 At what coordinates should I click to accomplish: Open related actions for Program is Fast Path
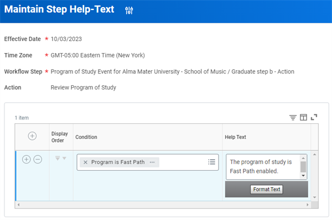tap(152, 163)
